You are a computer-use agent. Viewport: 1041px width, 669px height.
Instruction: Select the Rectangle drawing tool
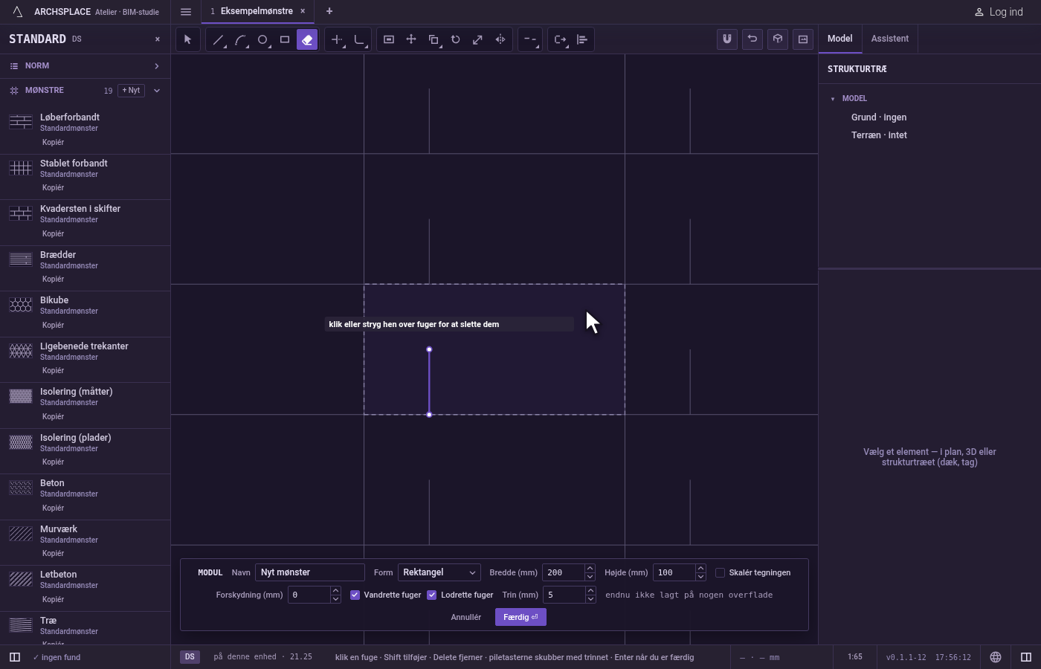[x=285, y=39]
